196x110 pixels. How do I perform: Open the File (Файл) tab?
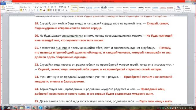tap(3, 4)
